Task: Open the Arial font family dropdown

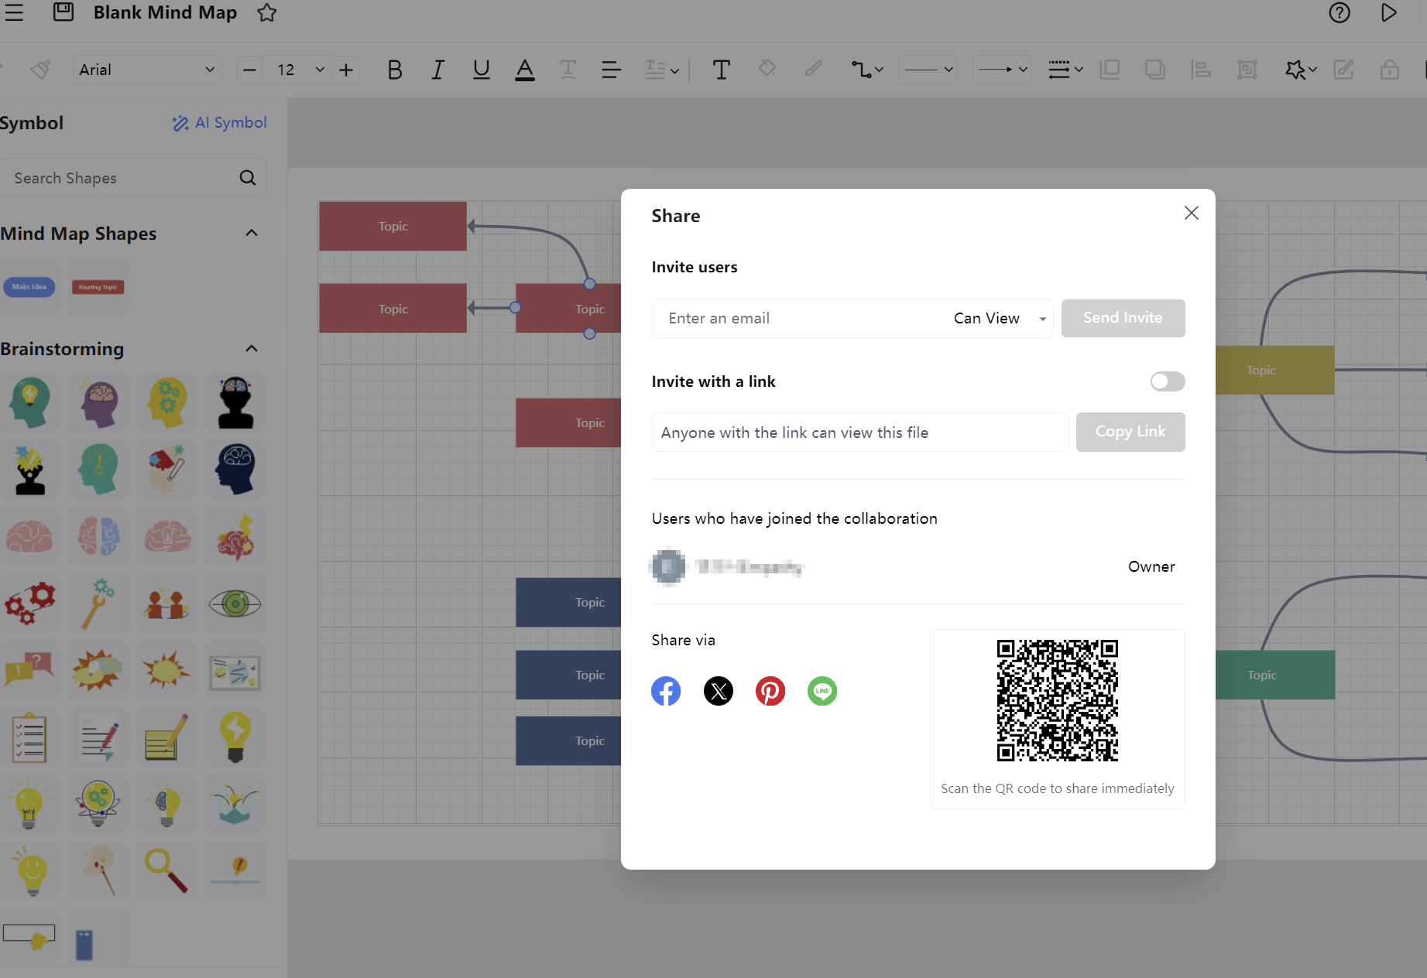Action: (x=147, y=70)
